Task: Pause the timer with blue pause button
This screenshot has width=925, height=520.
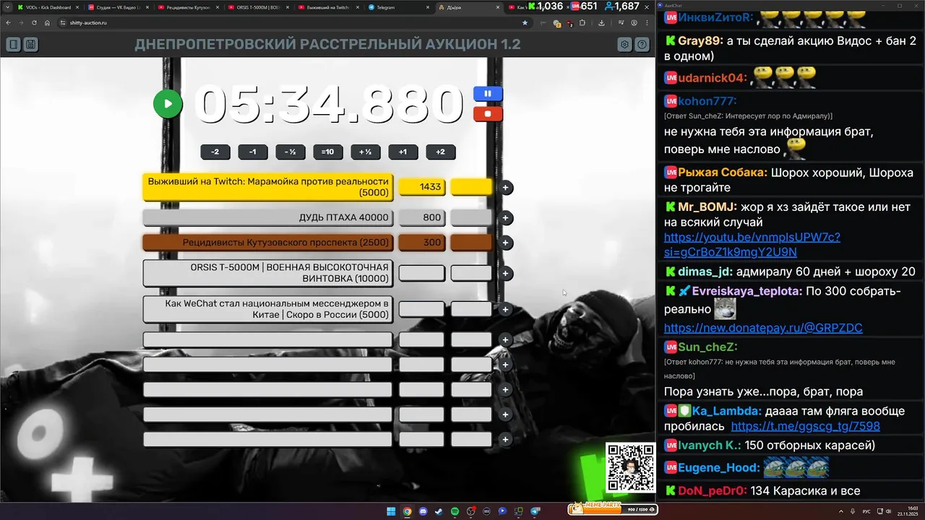Action: (488, 93)
